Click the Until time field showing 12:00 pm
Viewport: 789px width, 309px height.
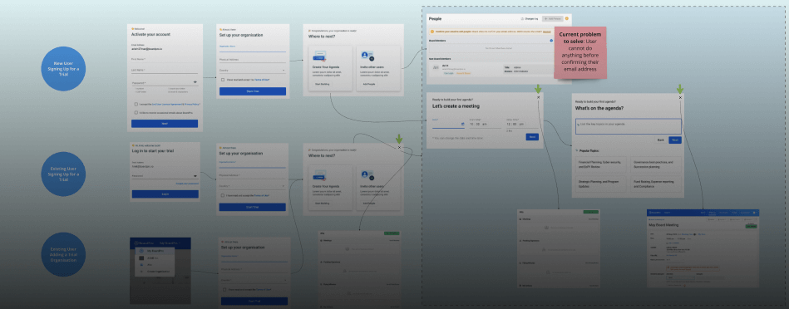[522, 124]
